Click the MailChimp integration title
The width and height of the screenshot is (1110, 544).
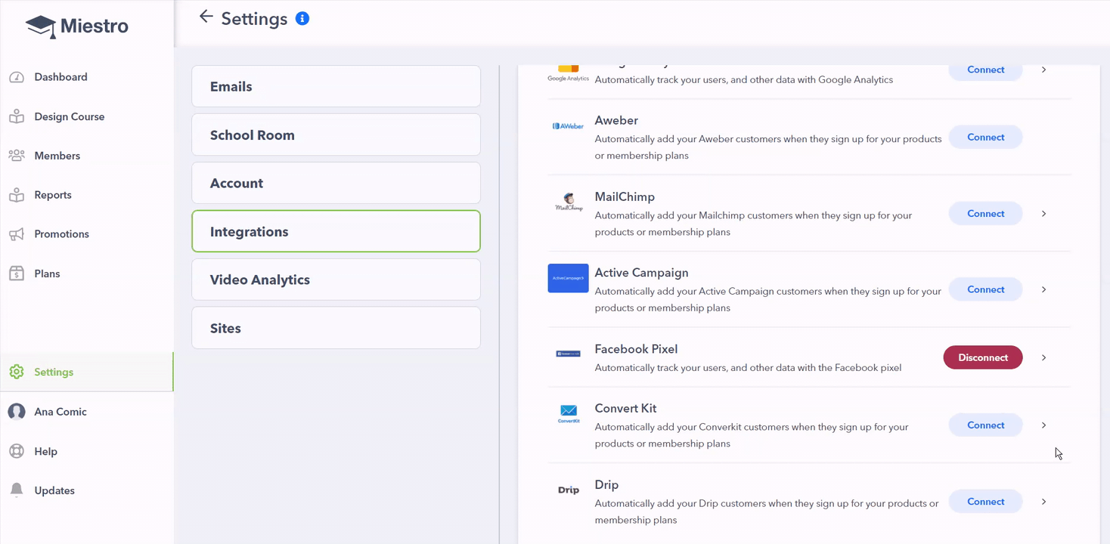[x=625, y=197]
